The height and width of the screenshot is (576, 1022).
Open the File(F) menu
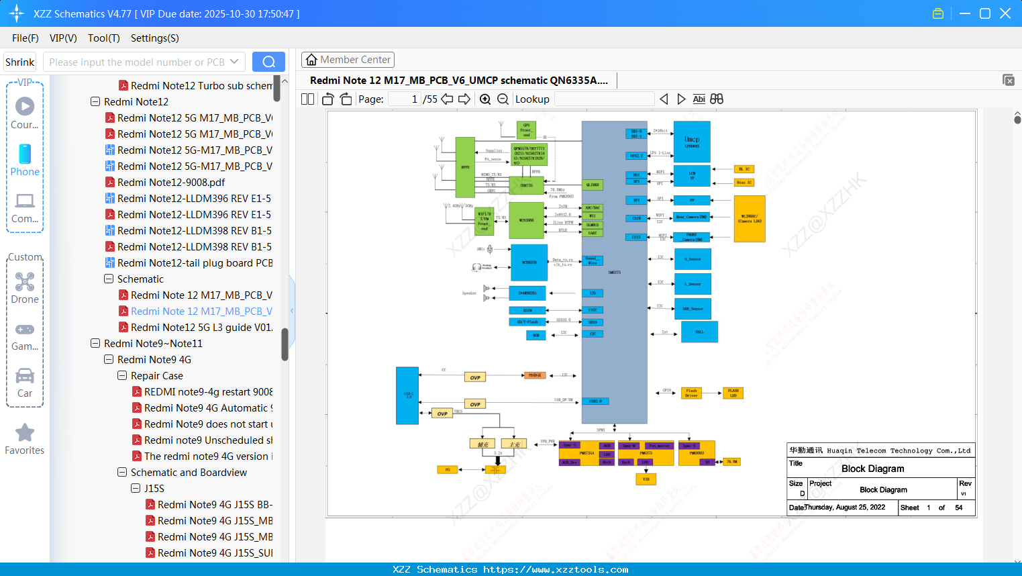(x=25, y=38)
